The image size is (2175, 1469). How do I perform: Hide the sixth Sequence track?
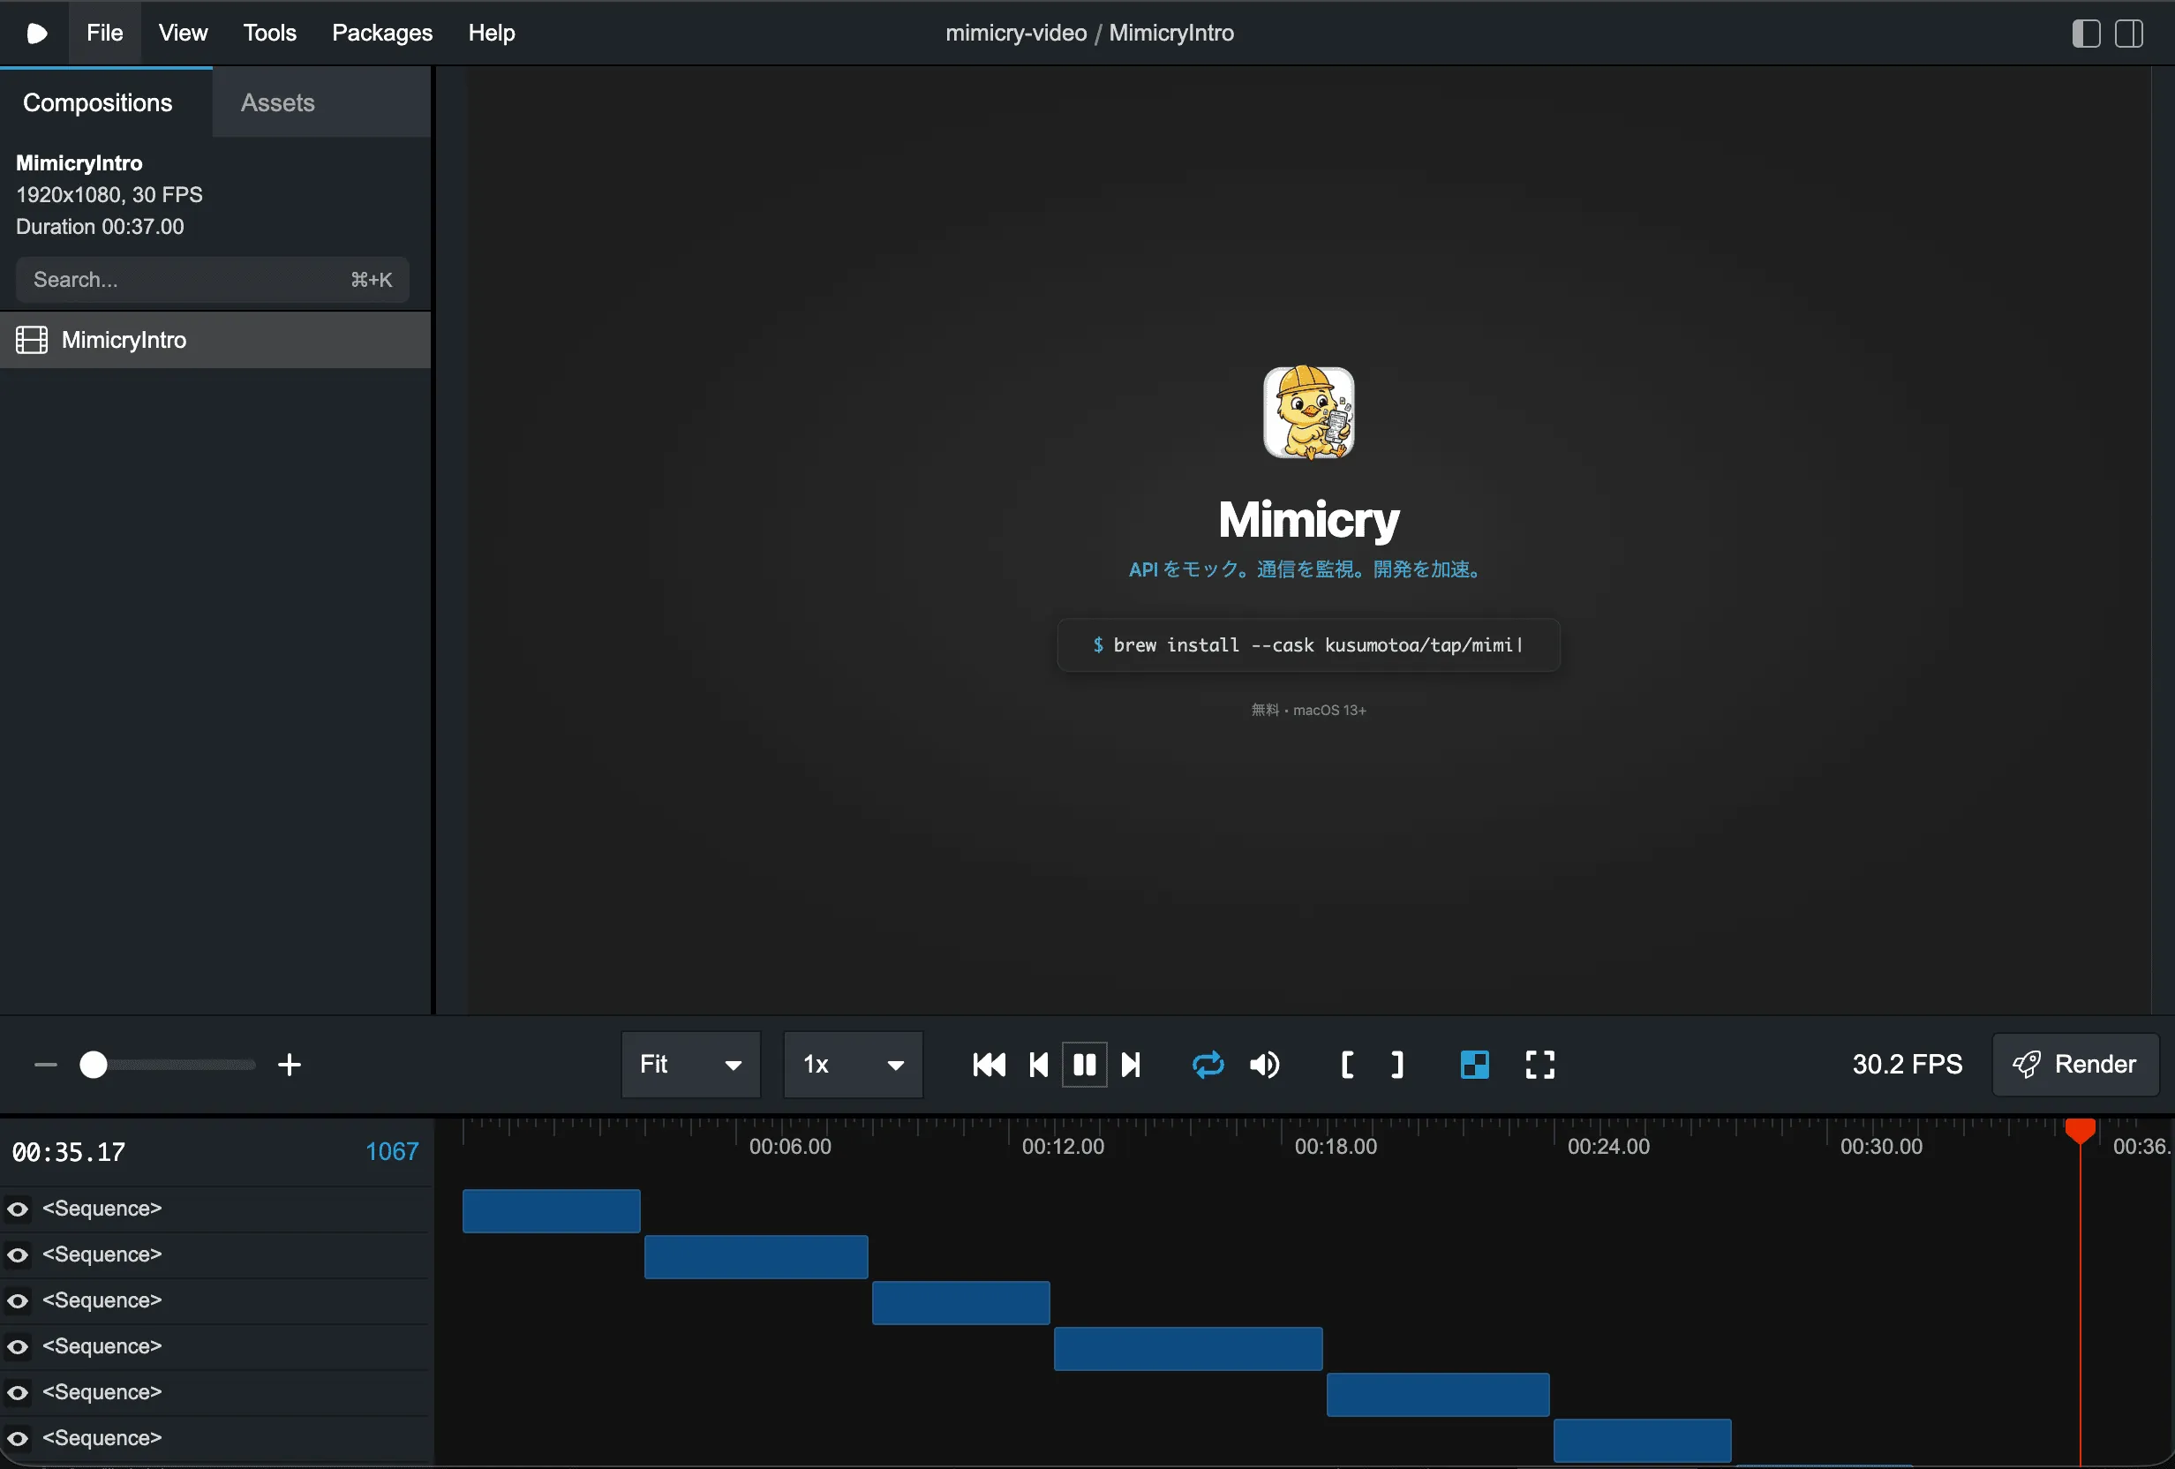(18, 1438)
